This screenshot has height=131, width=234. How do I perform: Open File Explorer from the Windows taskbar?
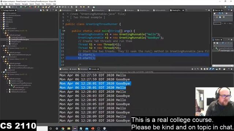click(x=69, y=128)
